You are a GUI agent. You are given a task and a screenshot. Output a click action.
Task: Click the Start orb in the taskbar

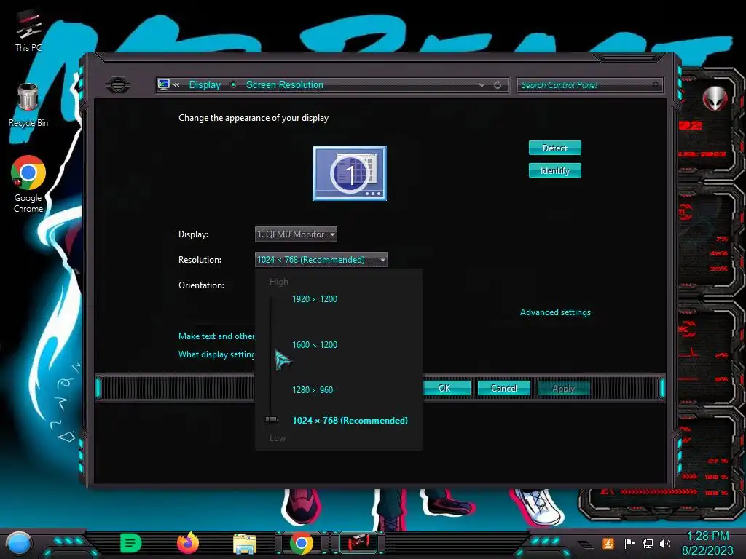pos(18,543)
